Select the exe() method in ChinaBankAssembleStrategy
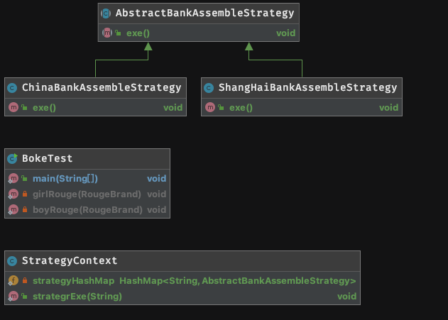Viewport: 448px width, 320px height. 44,108
